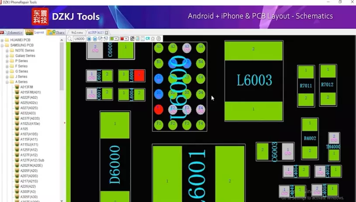The height and width of the screenshot is (202, 356).
Task: Expand the HUAWEI PCB tree node
Action: point(2,40)
